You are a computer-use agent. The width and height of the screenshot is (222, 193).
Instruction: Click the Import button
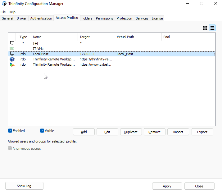pyautogui.click(x=178, y=132)
